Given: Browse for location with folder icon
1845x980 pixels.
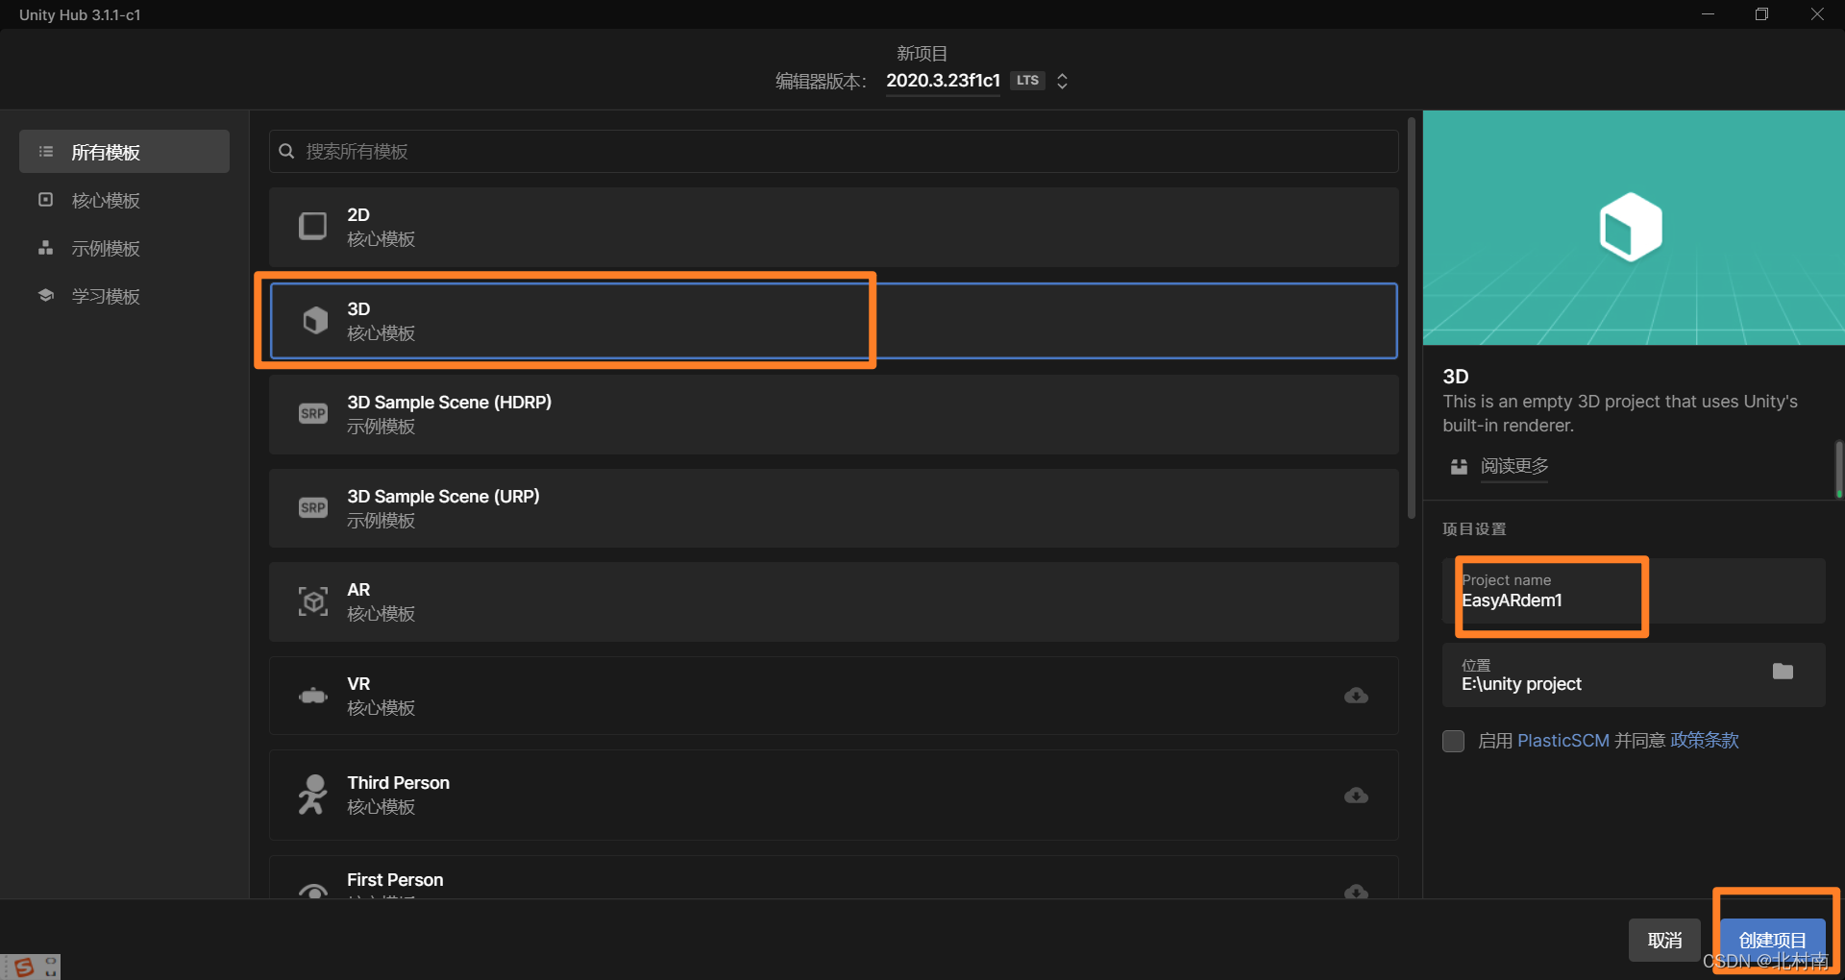Looking at the screenshot, I should [1783, 671].
